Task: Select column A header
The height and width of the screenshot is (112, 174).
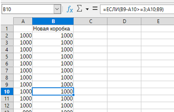Action: pyautogui.click(x=23, y=21)
